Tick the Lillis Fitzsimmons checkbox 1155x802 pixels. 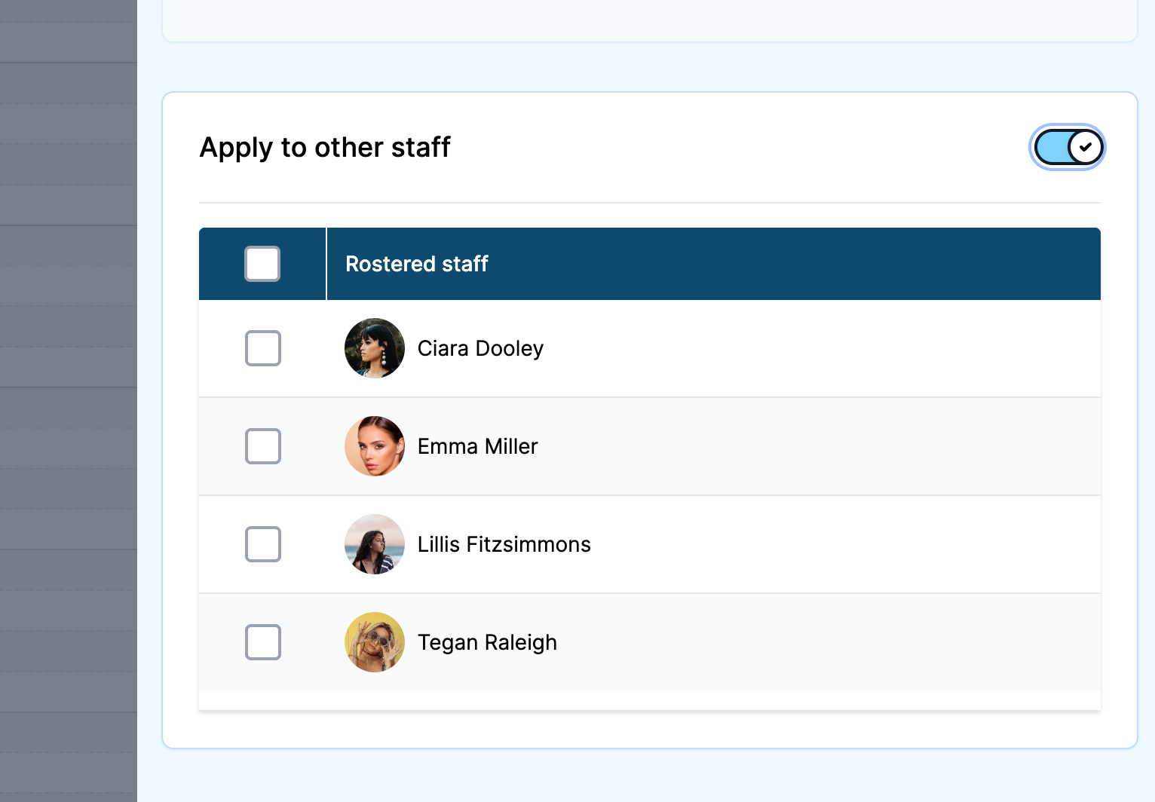point(262,544)
